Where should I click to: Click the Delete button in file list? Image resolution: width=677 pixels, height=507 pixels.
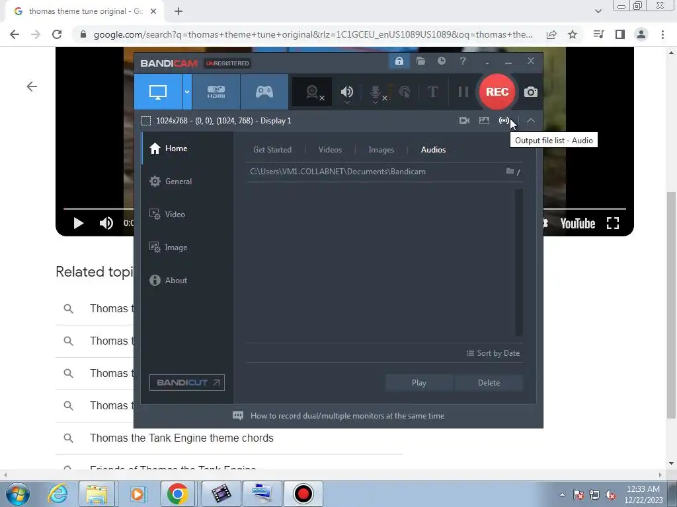pos(489,383)
